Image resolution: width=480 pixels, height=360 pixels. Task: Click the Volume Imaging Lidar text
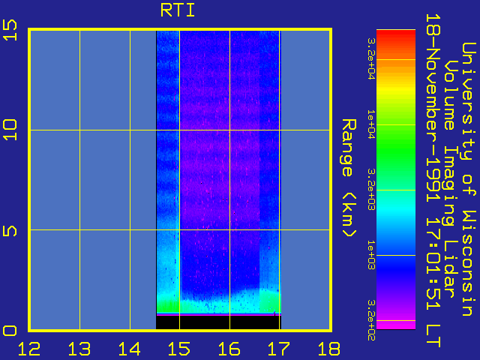(449, 179)
